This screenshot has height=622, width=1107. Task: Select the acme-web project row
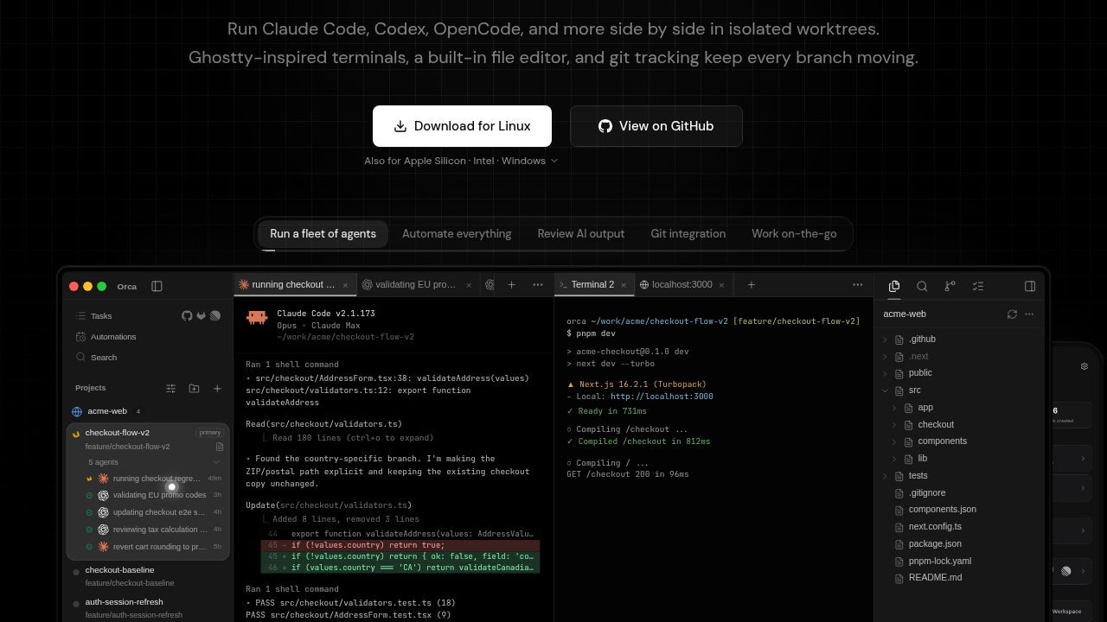(148, 411)
